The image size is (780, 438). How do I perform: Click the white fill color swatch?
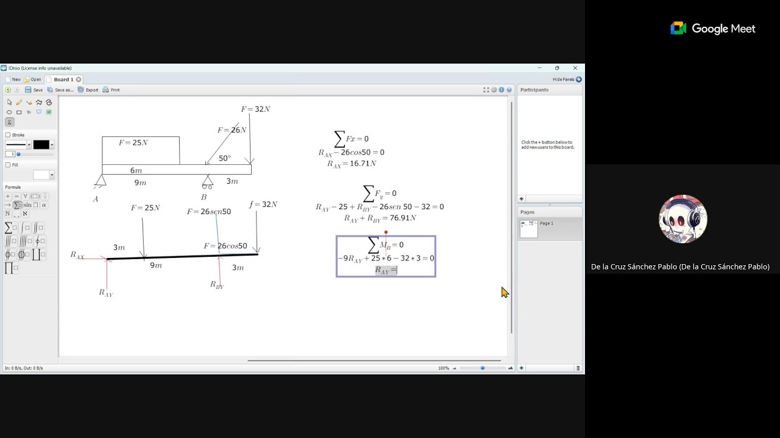click(x=41, y=175)
